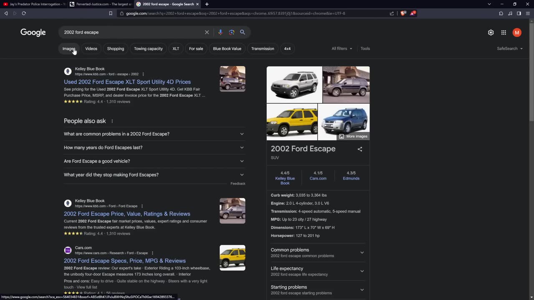Open People also ask options dots
The width and height of the screenshot is (534, 300).
pos(112,121)
